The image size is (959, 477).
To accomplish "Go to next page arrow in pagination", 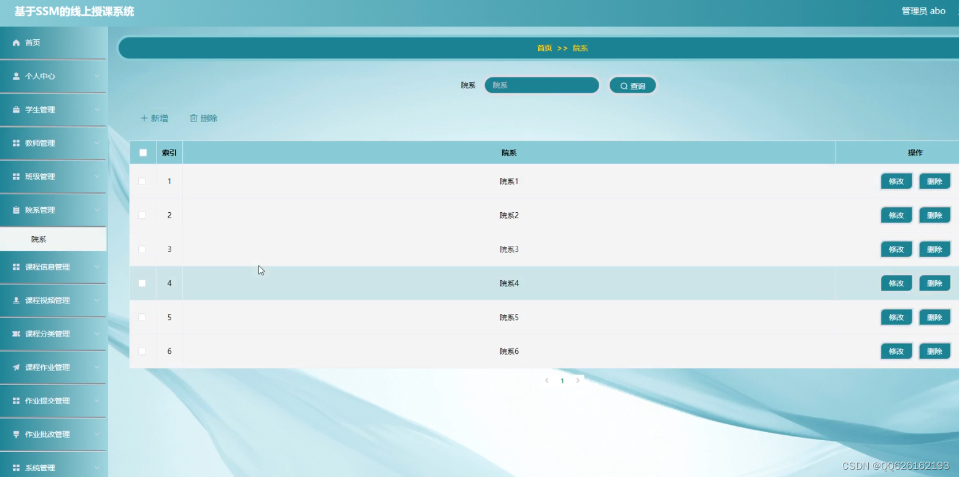I will coord(578,381).
